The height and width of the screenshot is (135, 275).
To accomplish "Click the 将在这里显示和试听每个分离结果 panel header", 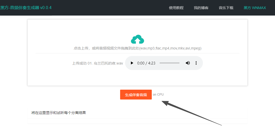I will pyautogui.click(x=59, y=113).
